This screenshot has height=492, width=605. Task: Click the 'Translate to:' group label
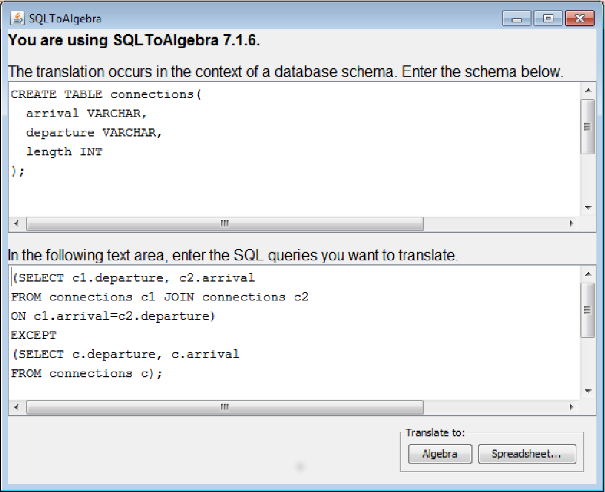(435, 433)
